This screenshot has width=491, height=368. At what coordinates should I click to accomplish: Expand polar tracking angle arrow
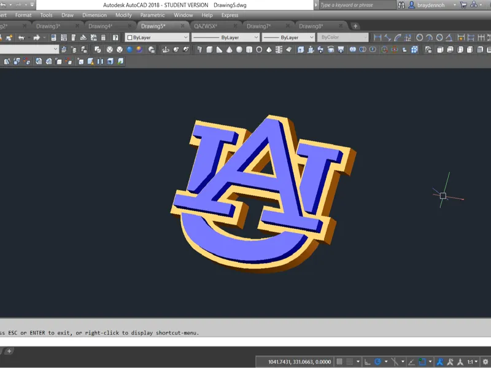[386, 362]
